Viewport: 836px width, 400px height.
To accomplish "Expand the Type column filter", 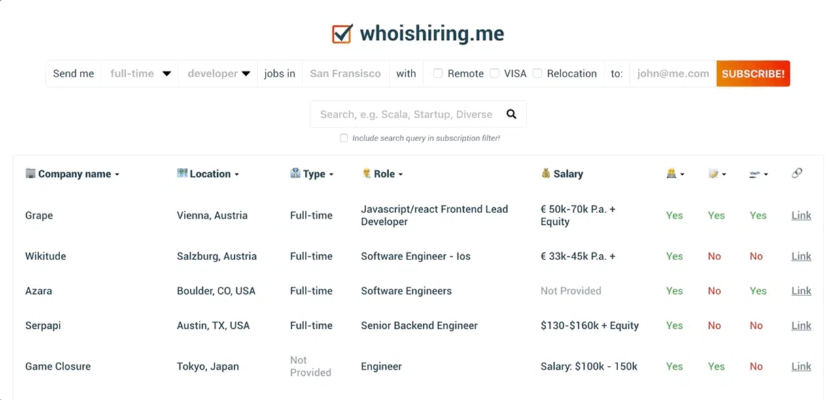I will pyautogui.click(x=312, y=174).
